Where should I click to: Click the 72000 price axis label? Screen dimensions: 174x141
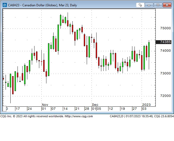tap(166, 96)
